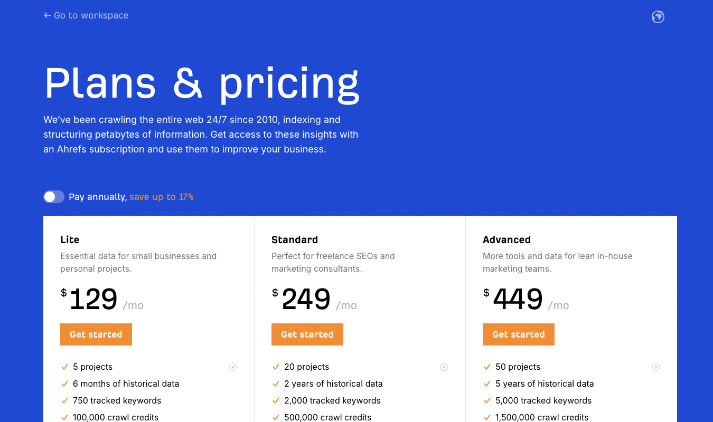Click the checkmark beside 50 projects
This screenshot has height=422, width=713.
tap(487, 366)
